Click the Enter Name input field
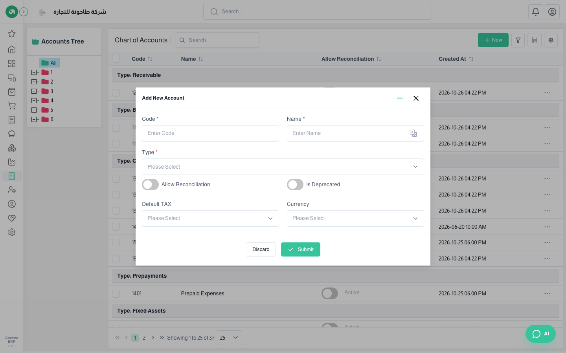The width and height of the screenshot is (566, 353). click(x=355, y=133)
